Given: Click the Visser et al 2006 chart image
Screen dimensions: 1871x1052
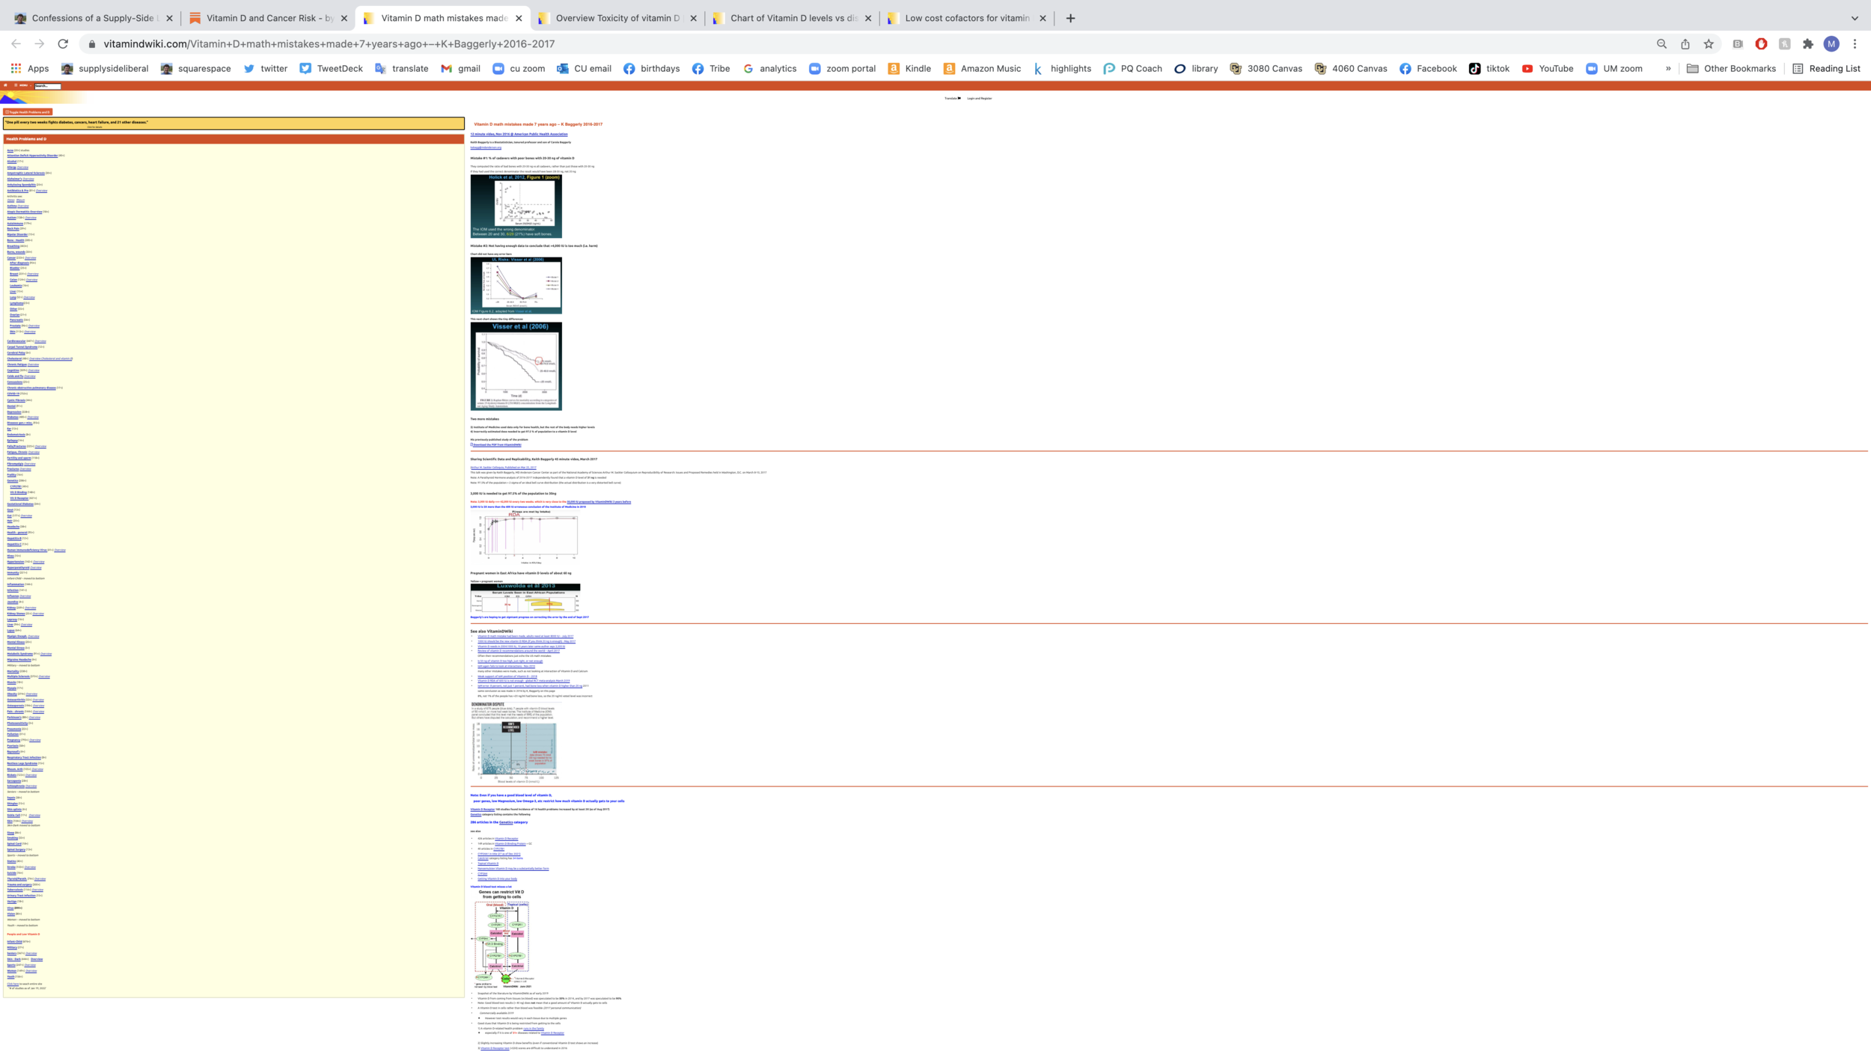Looking at the screenshot, I should click(x=516, y=366).
